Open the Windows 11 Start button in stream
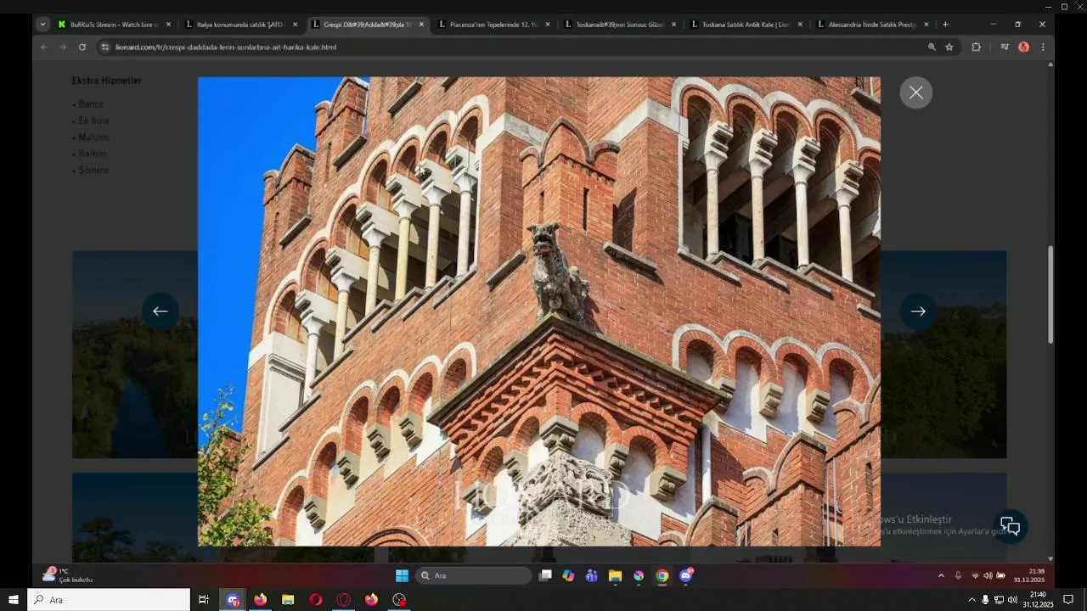Viewport: 1087px width, 611px height. [402, 575]
